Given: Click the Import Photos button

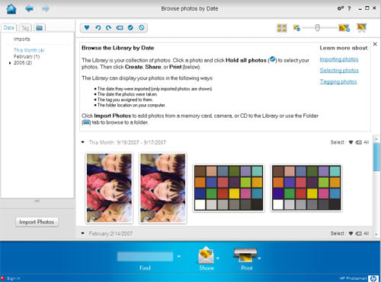Looking at the screenshot, I should pyautogui.click(x=37, y=222).
